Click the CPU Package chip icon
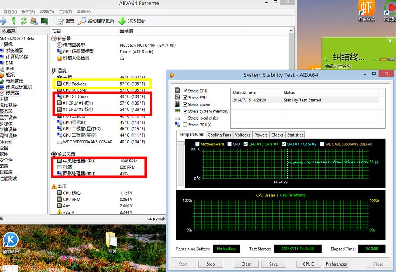 tap(59, 84)
